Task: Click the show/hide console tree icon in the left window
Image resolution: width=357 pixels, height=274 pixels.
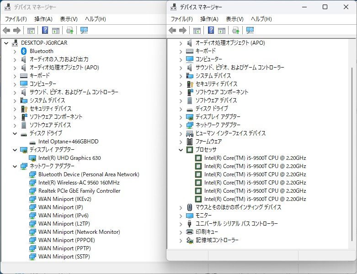Action: click(x=31, y=30)
